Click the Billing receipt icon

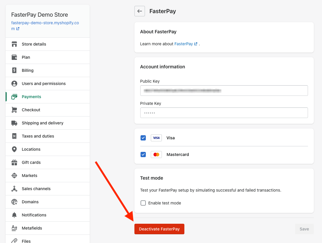[x=14, y=70]
